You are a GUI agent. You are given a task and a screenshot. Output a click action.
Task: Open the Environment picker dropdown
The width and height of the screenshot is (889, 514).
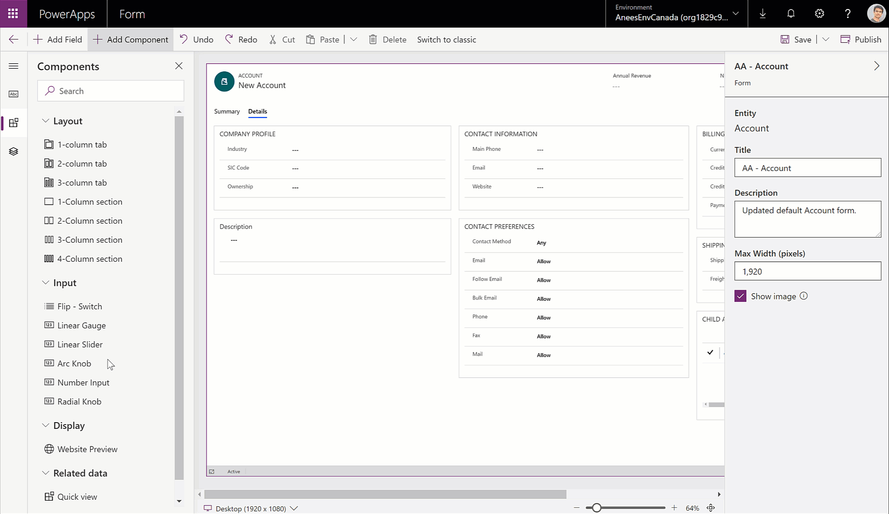[x=735, y=13]
